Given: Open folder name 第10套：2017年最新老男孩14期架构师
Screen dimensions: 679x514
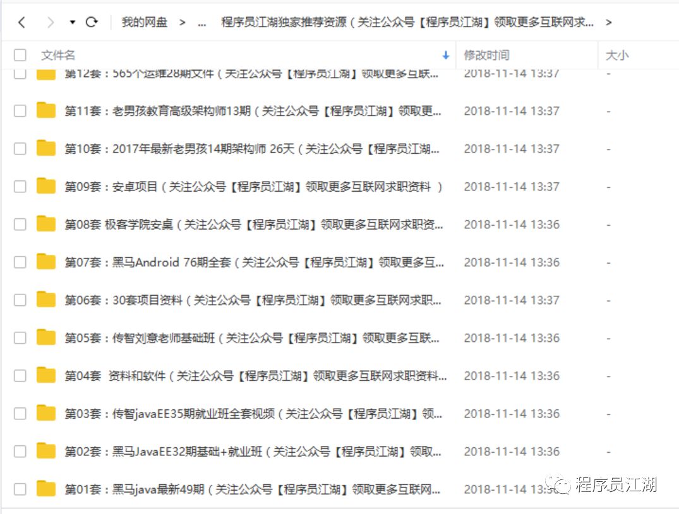Looking at the screenshot, I should [x=252, y=149].
